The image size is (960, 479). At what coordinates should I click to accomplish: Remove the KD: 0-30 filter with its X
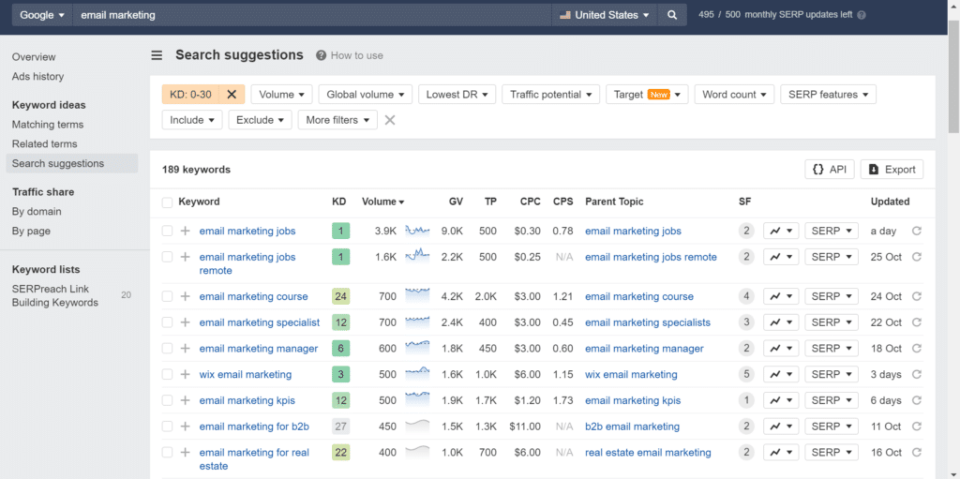click(x=232, y=95)
